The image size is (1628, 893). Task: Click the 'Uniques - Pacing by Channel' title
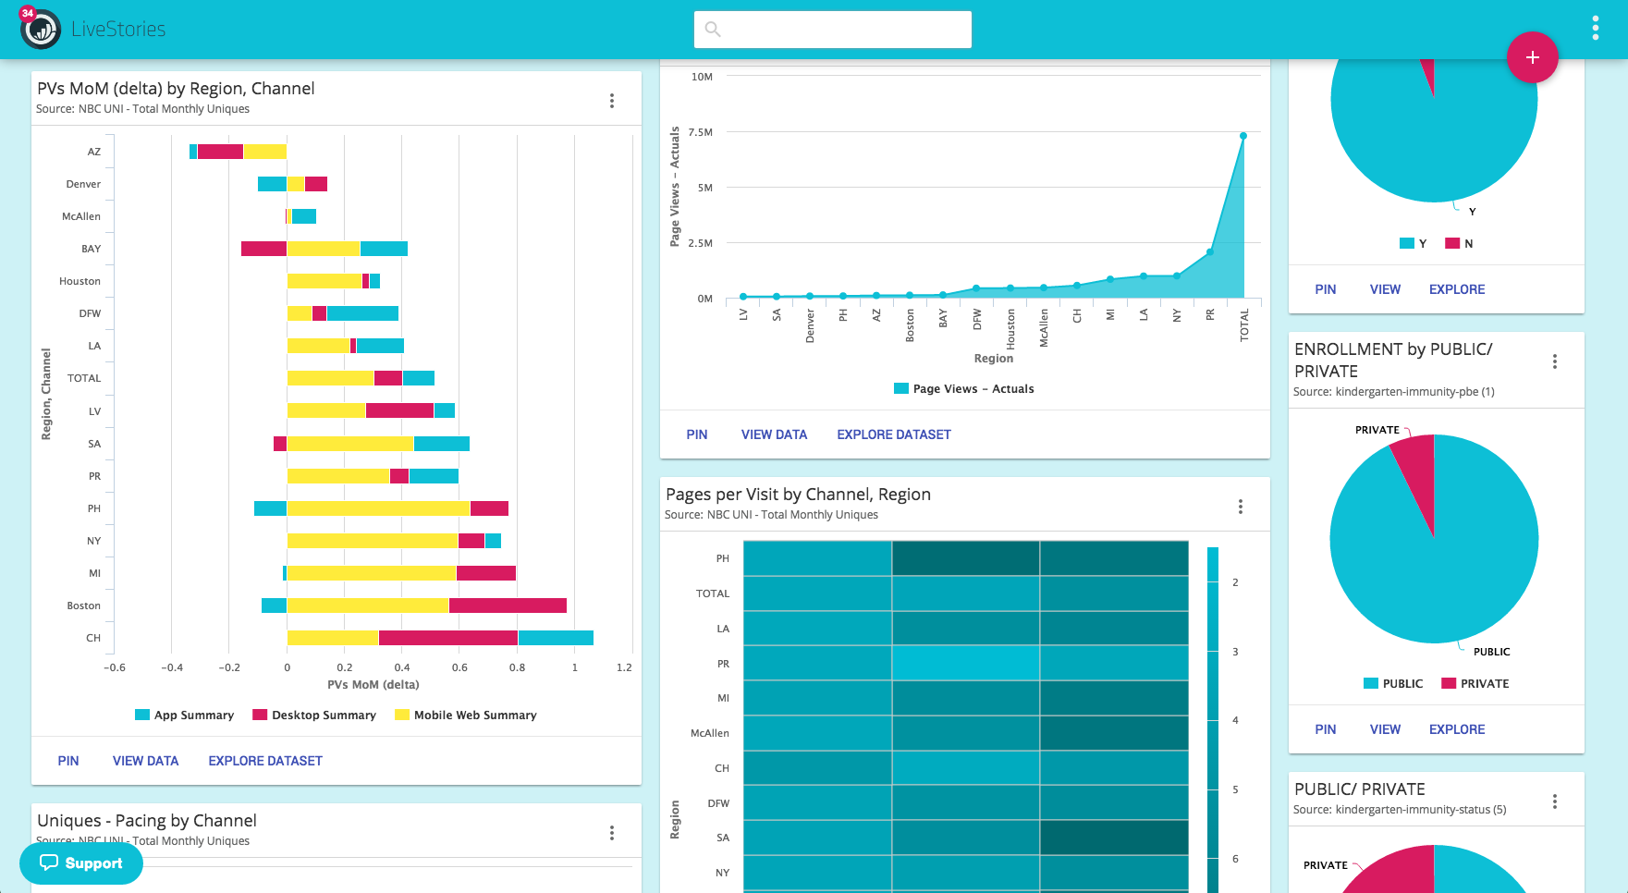(x=147, y=820)
